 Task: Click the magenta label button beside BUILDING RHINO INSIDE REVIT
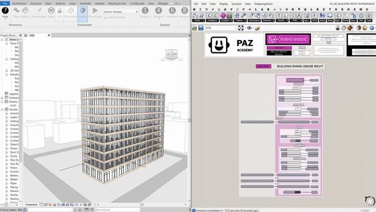(263, 66)
